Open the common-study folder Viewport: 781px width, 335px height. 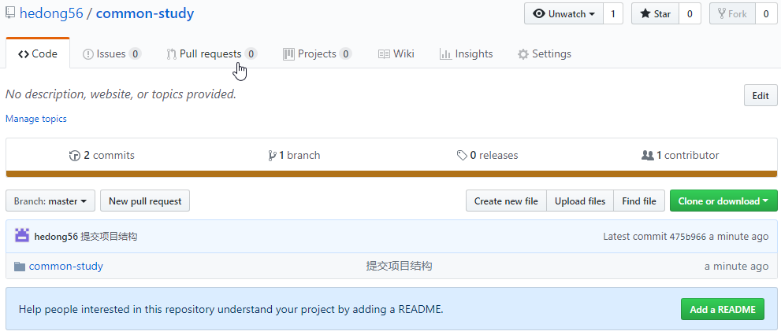(x=65, y=266)
